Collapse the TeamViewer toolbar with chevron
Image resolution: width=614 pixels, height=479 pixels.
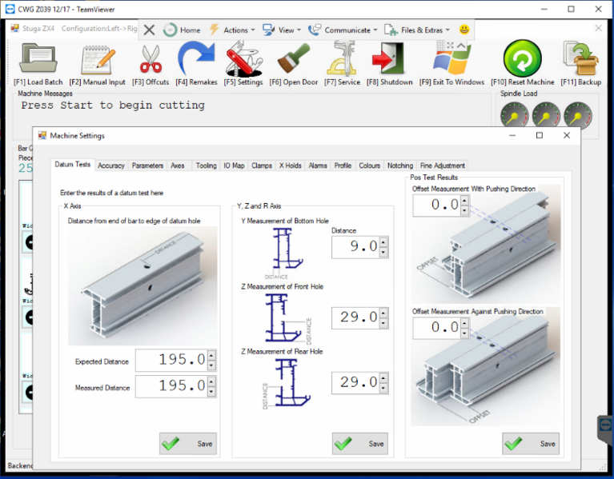(461, 46)
